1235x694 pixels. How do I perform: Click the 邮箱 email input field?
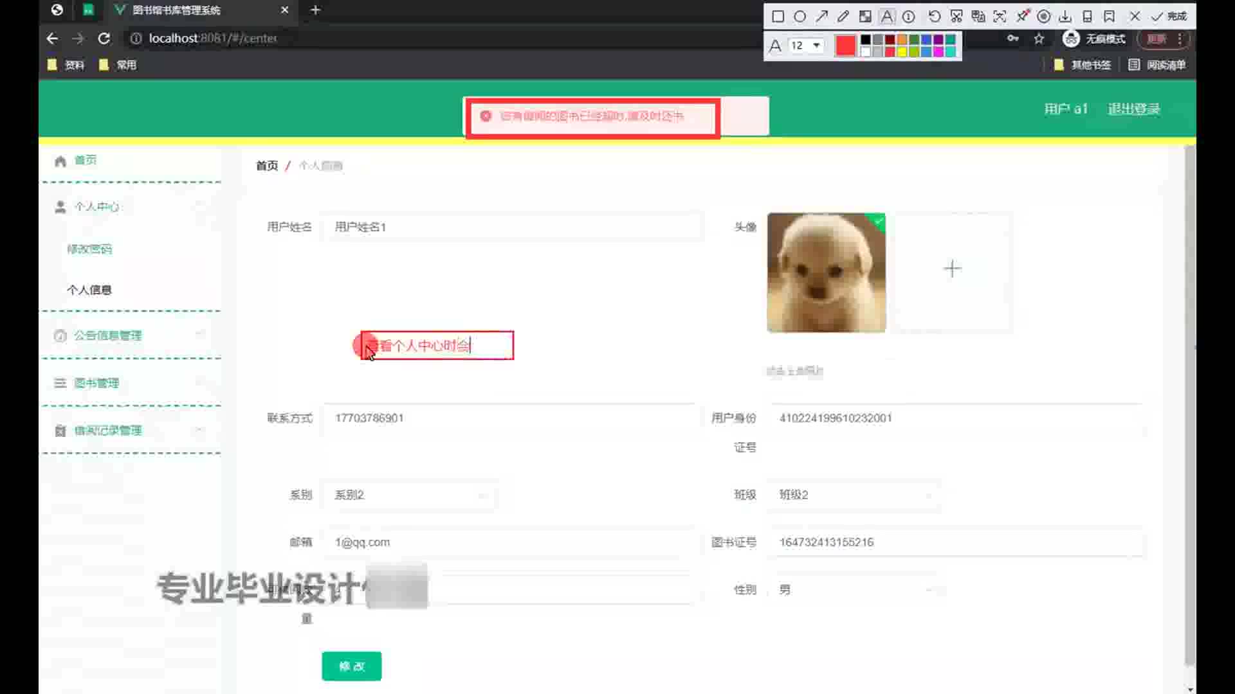513,542
